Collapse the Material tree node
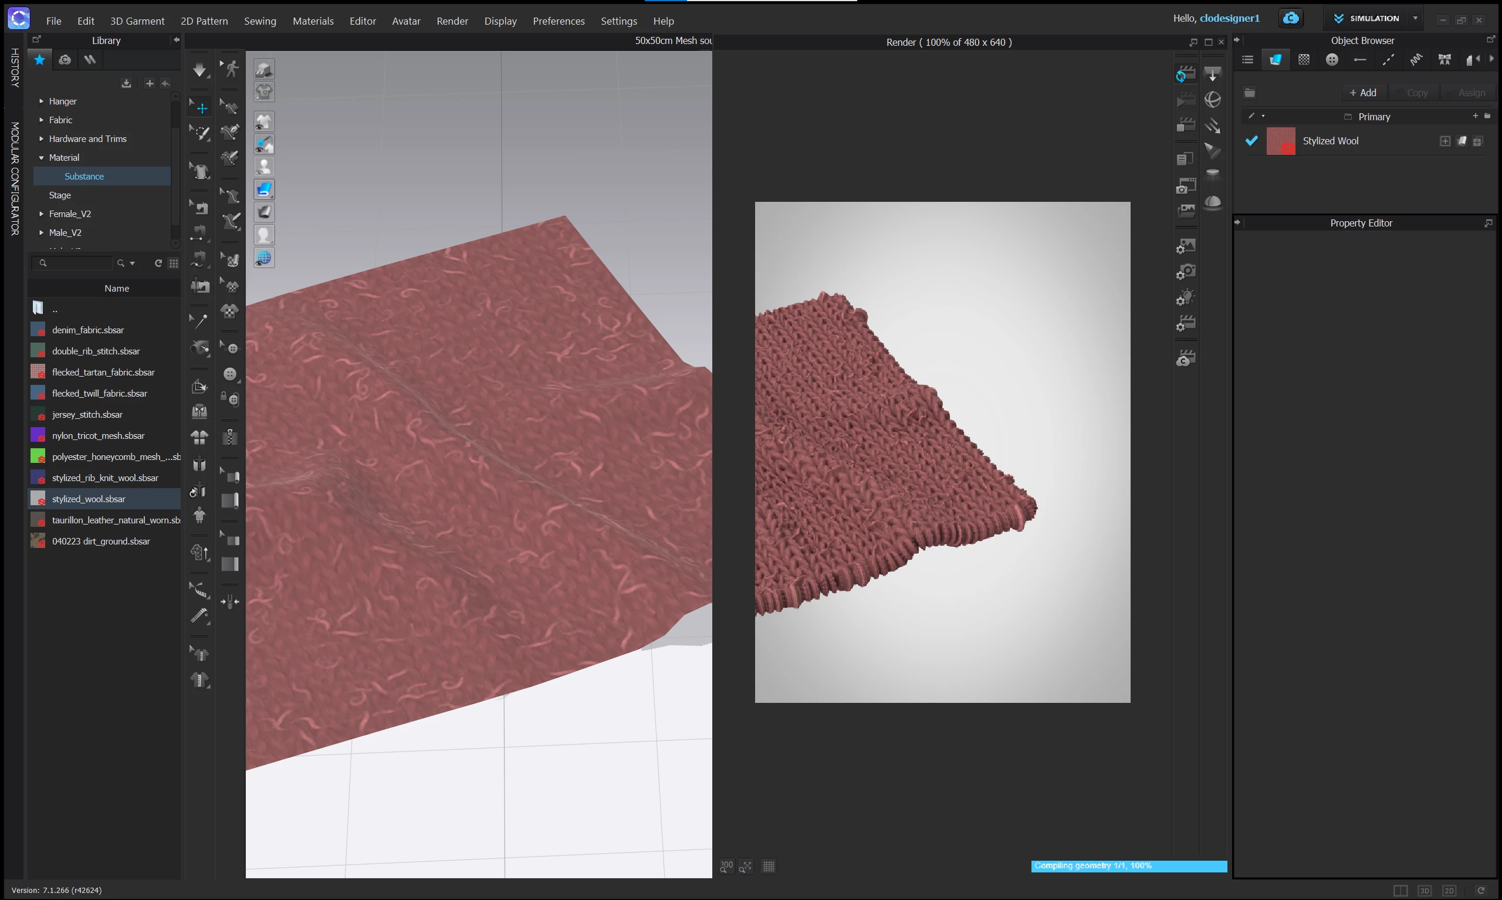Screen dimensions: 1502x900 coord(41,158)
